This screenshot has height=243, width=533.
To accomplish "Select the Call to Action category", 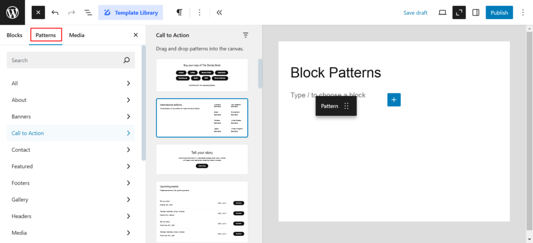I will [71, 133].
